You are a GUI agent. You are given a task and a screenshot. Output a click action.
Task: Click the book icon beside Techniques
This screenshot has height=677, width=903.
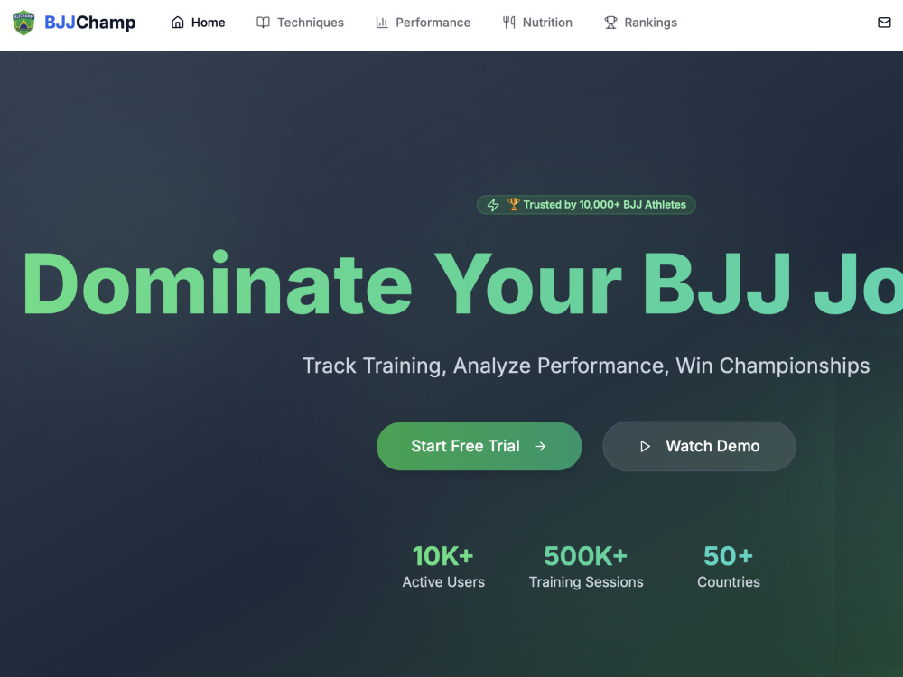pyautogui.click(x=263, y=23)
